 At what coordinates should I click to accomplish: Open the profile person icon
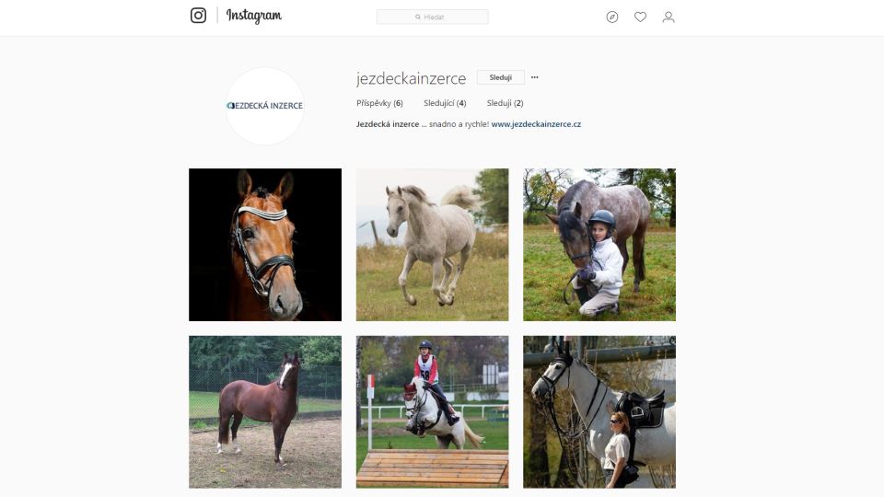coord(669,17)
